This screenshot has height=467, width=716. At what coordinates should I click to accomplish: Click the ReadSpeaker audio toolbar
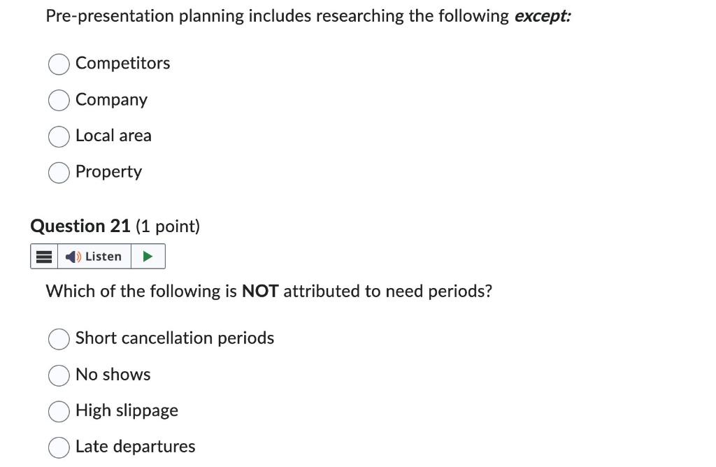pos(98,256)
